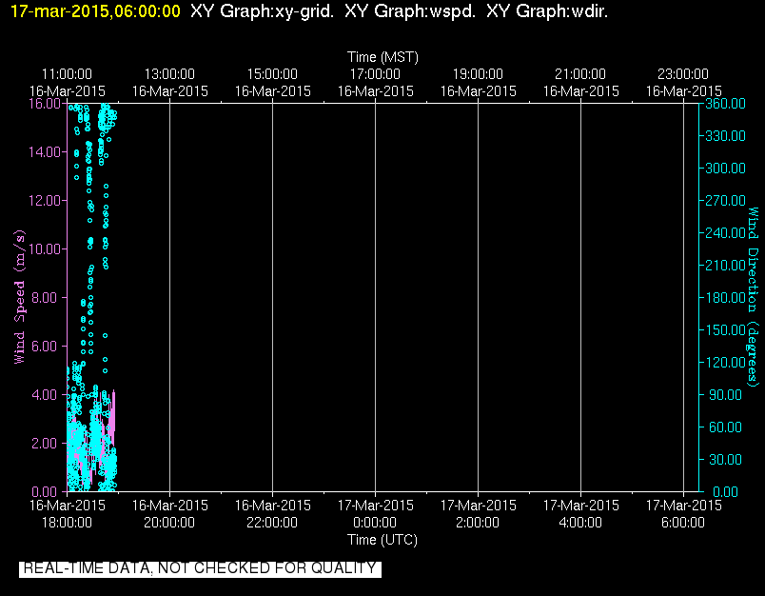The height and width of the screenshot is (596, 765).
Task: Select the 'XY Graph:wspd.' title text
Action: [x=410, y=11]
